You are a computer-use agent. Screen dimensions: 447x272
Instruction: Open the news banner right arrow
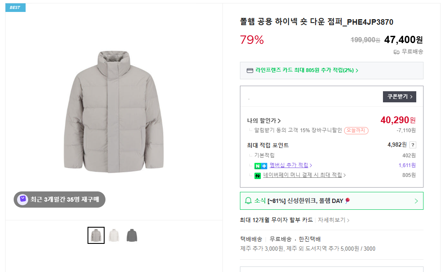pos(416,201)
